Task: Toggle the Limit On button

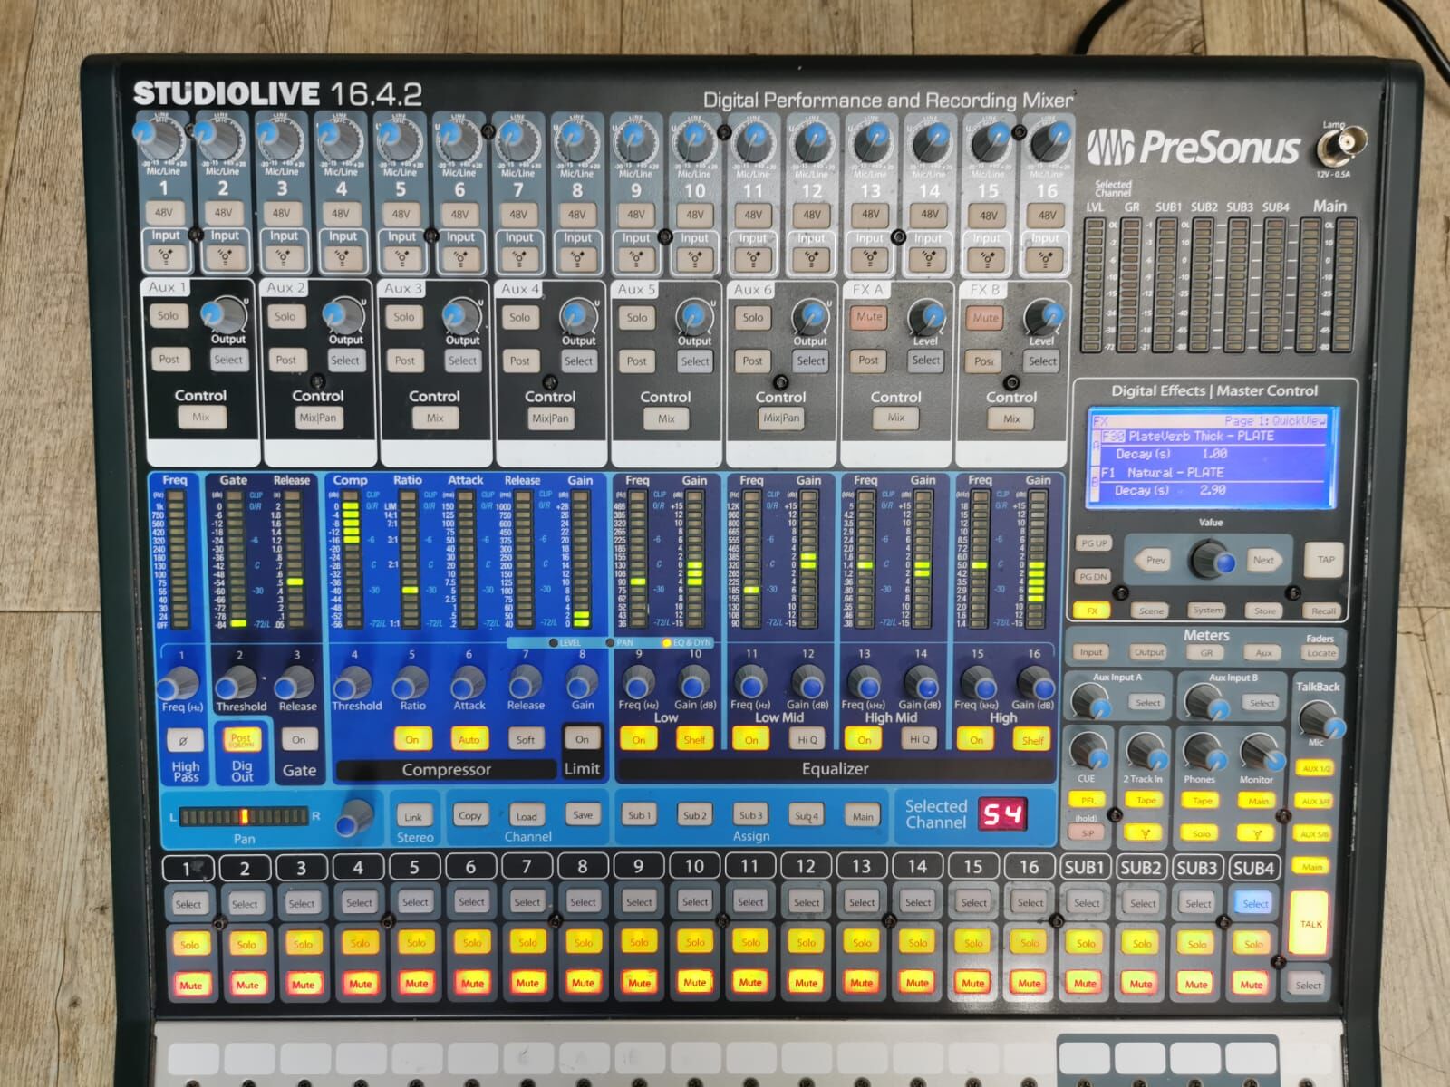Action: point(582,739)
